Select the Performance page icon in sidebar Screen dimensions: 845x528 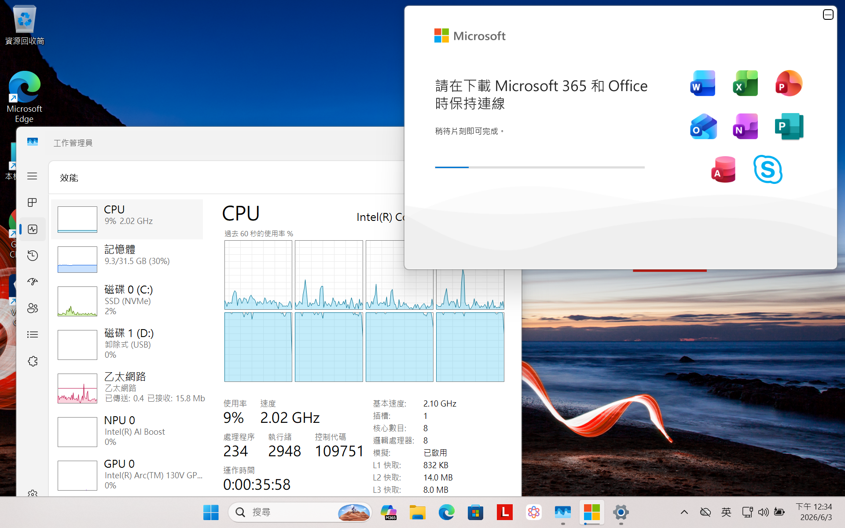point(33,229)
